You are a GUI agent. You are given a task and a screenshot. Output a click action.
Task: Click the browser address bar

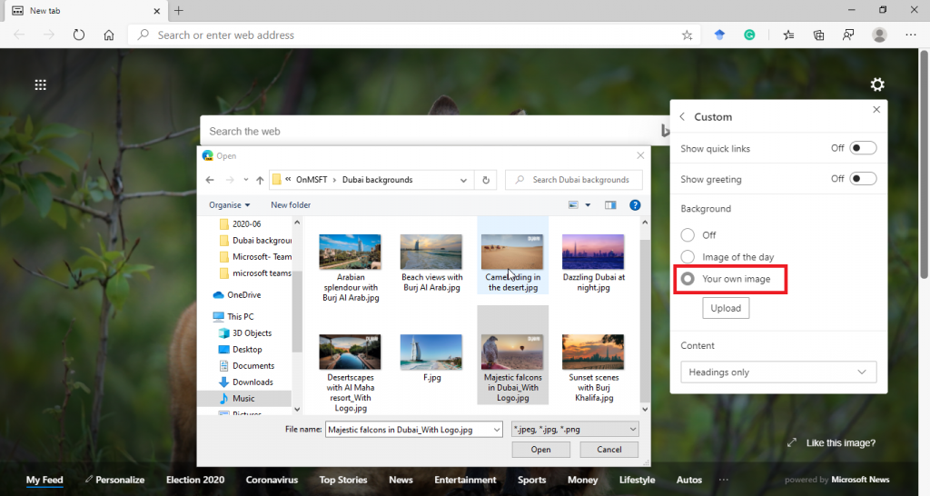coord(415,35)
